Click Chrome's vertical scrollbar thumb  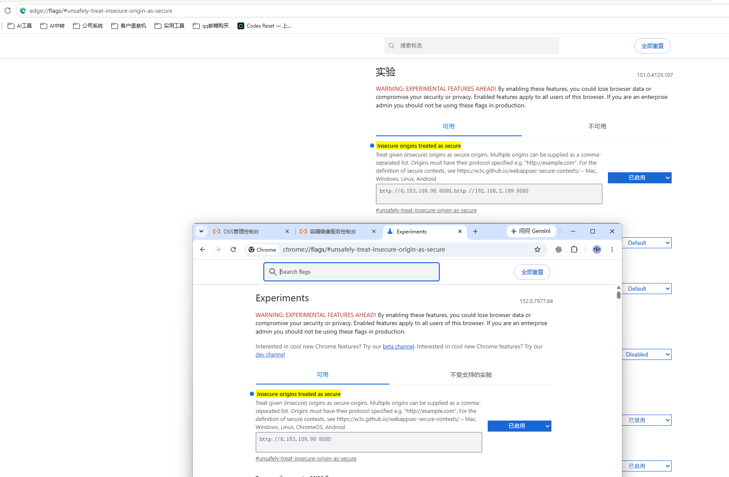[x=619, y=294]
